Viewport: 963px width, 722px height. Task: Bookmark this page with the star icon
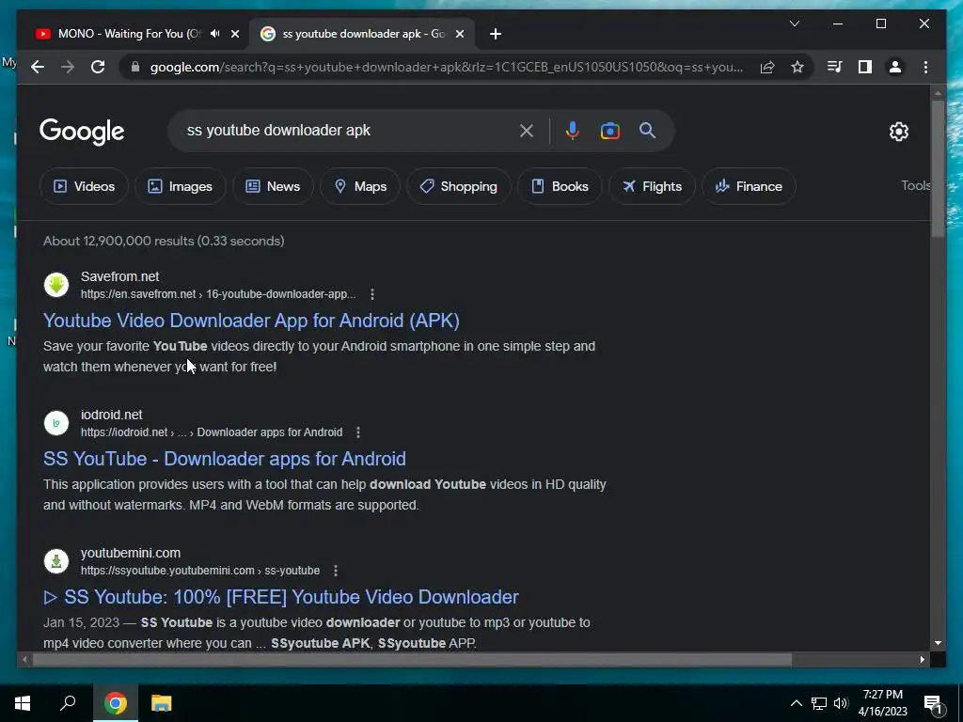(x=797, y=67)
